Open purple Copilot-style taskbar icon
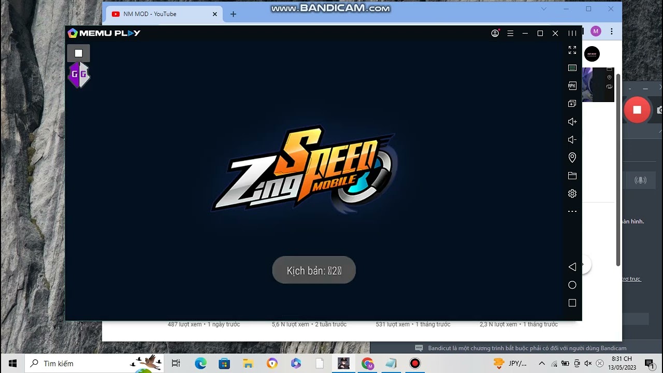The width and height of the screenshot is (663, 373). [x=296, y=364]
